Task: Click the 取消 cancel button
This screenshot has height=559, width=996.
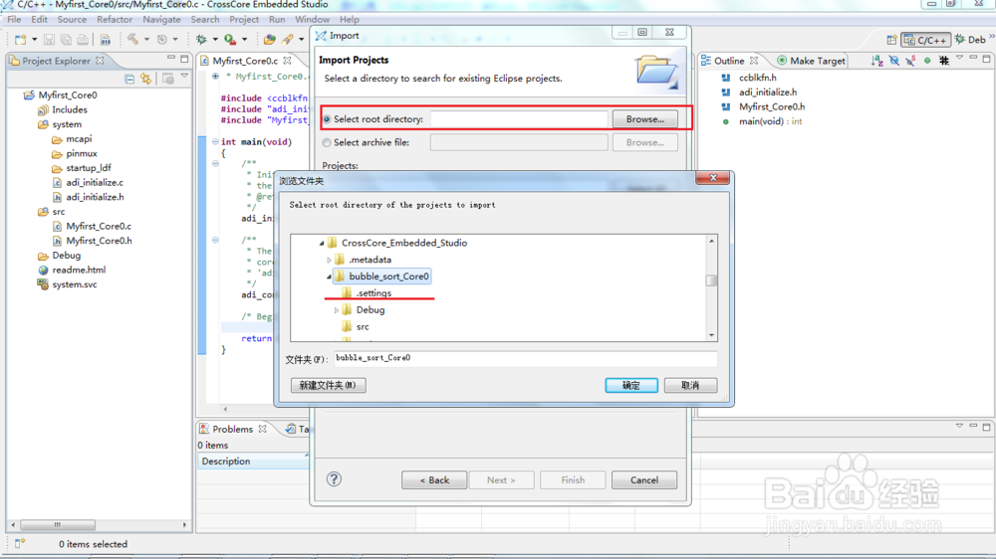Action: 690,385
